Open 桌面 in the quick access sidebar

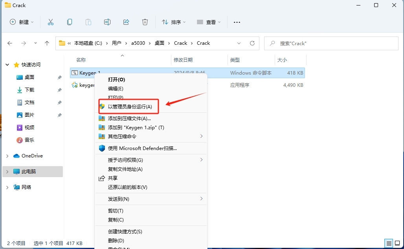[29, 77]
